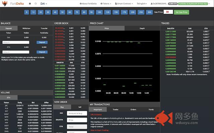Image resolution: width=214 pixels, height=133 pixels.
Task: Expand the Tokens menu
Action: point(106,4)
